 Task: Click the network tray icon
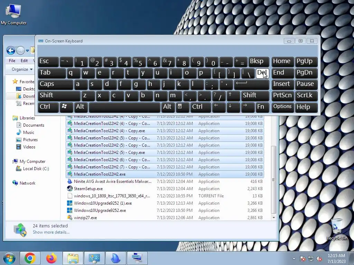(x=311, y=258)
